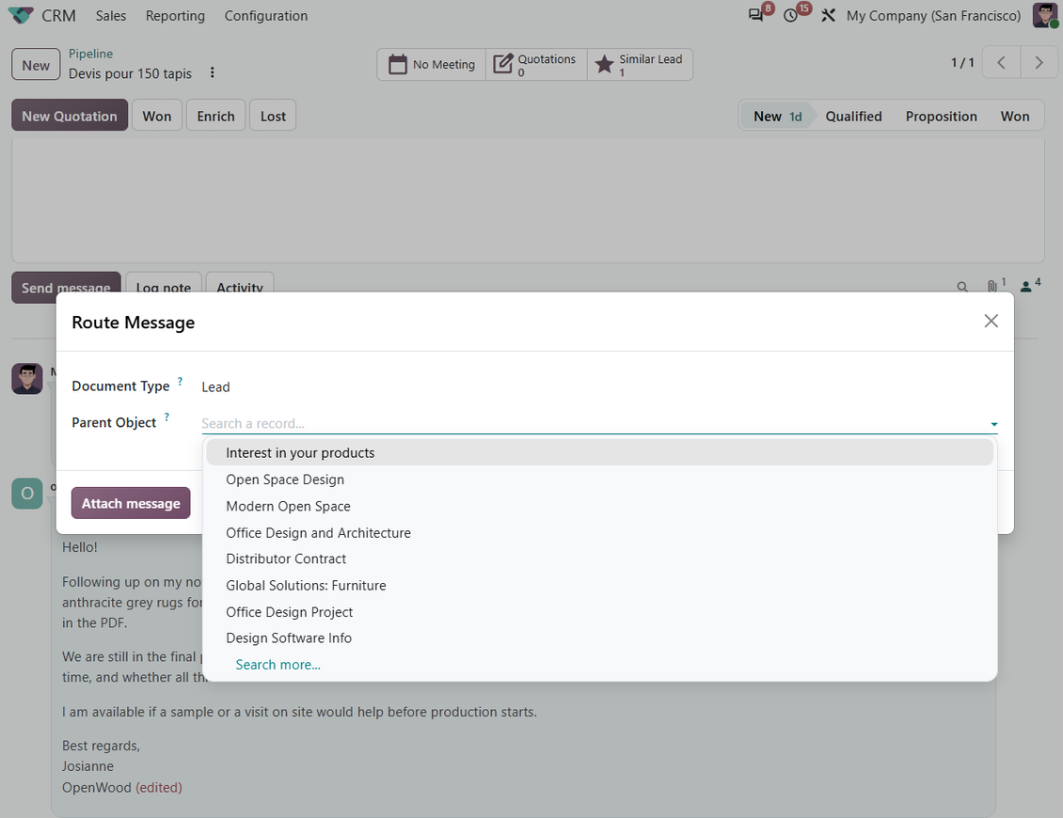Close the Route Message dialog

992,322
